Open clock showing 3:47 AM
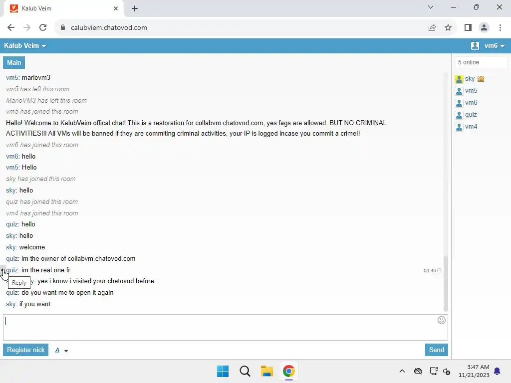Screen dimensions: 511x383 [474, 371]
